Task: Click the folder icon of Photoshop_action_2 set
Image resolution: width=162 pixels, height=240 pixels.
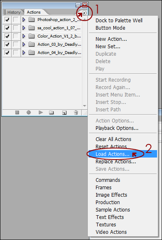Action: (32, 20)
